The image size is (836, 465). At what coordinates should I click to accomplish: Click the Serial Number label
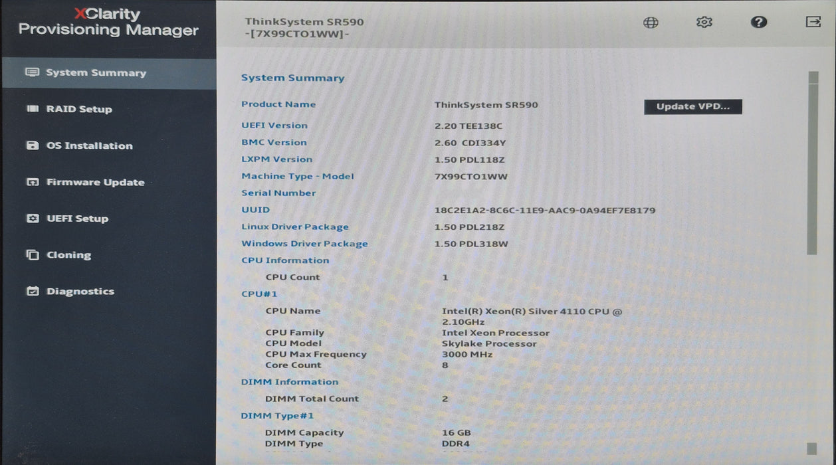click(x=278, y=193)
